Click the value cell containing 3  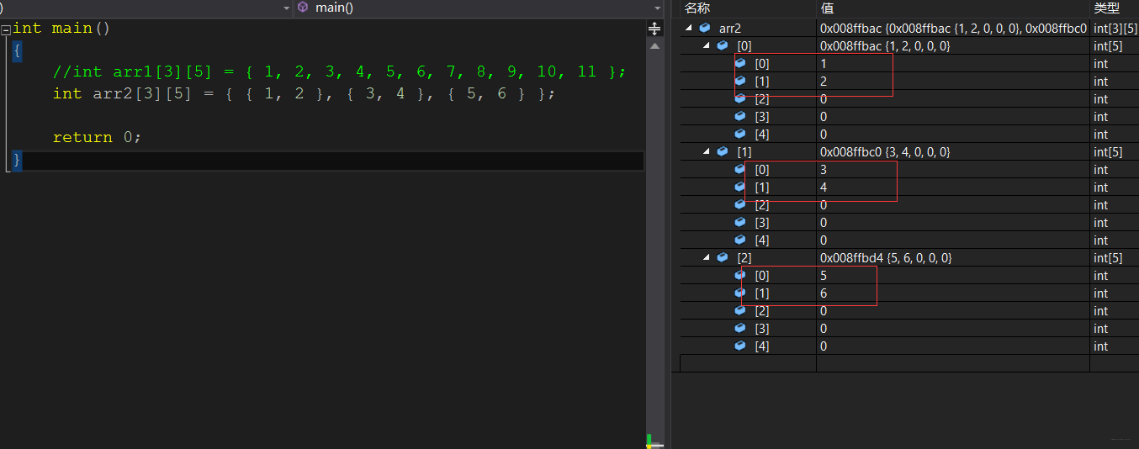(953, 169)
